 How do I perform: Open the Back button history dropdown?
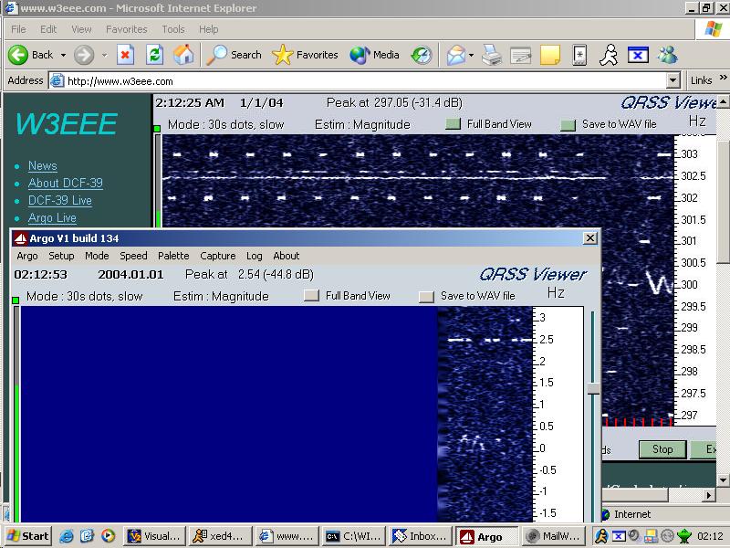tap(63, 55)
